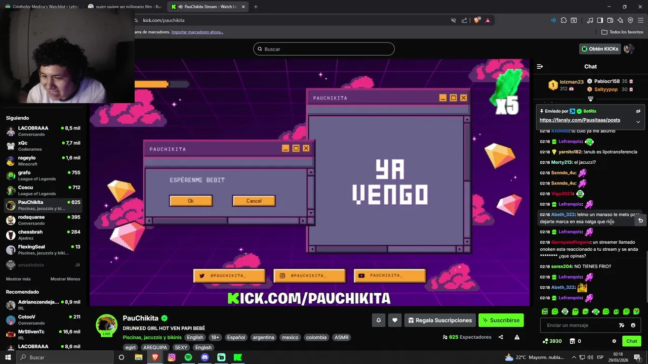Click Piscinas, jacuzzis y bikinis category link
Image resolution: width=648 pixels, height=364 pixels.
coord(152,337)
